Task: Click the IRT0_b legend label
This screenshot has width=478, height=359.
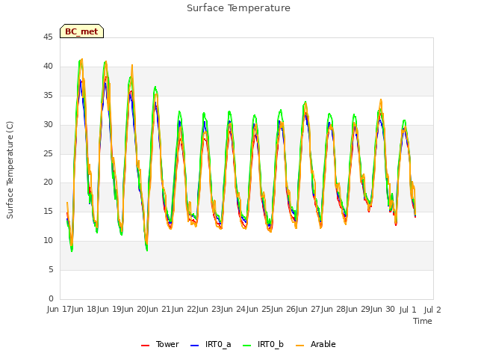Action: (x=270, y=344)
